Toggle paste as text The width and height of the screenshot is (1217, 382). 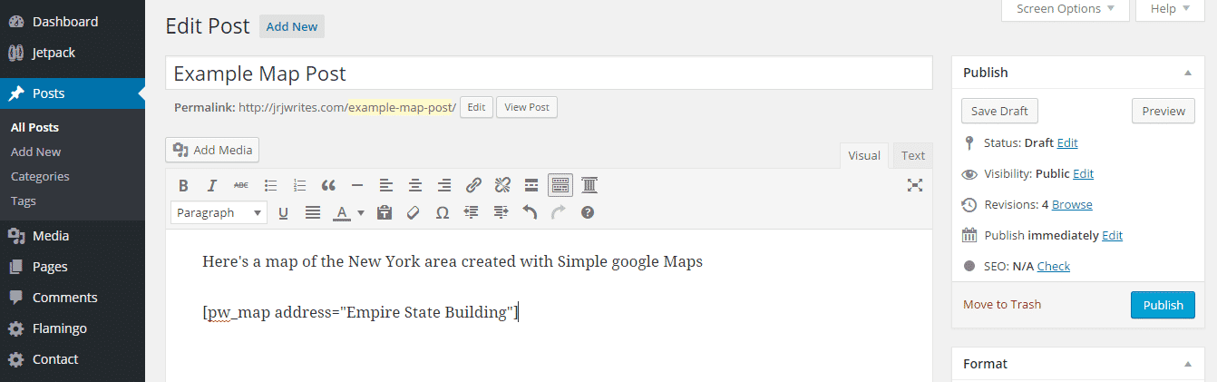pyautogui.click(x=385, y=212)
